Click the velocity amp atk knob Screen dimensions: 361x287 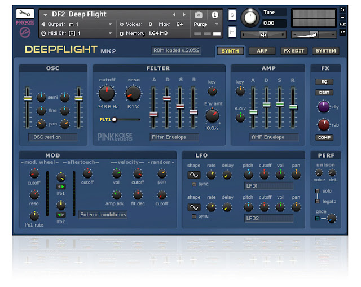[x=117, y=195]
